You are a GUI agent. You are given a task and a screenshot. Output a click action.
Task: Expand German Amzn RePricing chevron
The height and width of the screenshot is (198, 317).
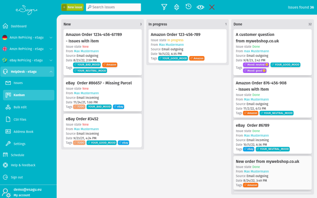[x=51, y=37]
